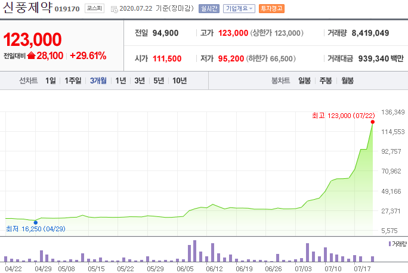Image resolution: width=408 pixels, height=273 pixels.
Task: Click the x-axis date 04/22
Action: (13, 269)
